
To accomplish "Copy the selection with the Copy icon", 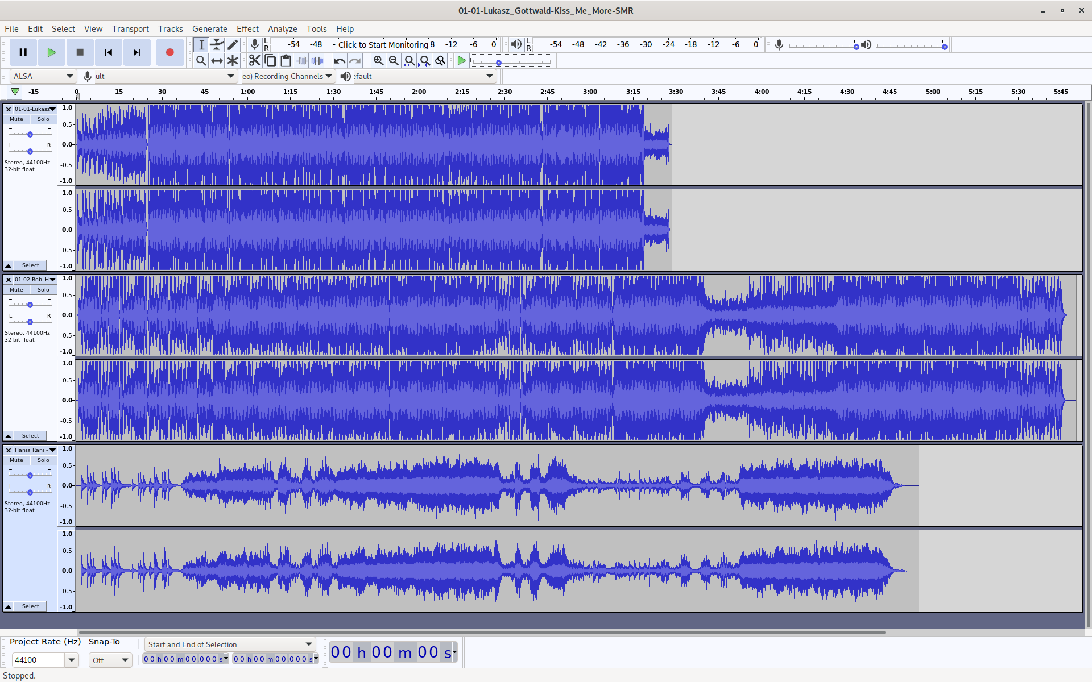I will [271, 60].
